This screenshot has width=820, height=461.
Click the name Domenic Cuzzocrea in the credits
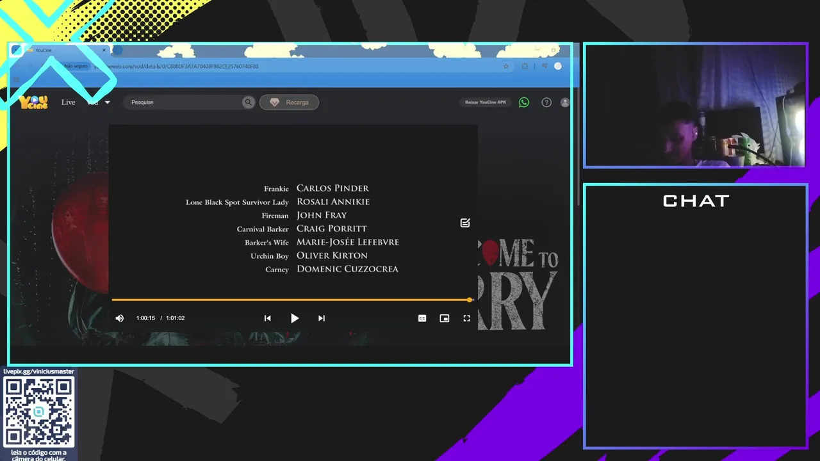(347, 269)
